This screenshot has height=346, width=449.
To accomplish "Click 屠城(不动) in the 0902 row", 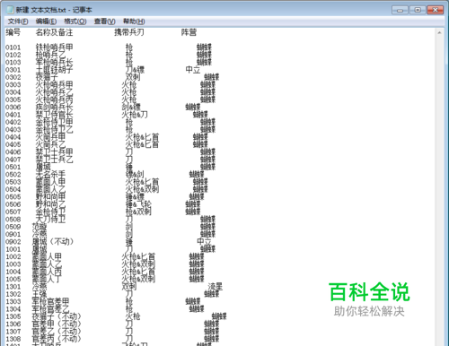I will pos(53,241).
